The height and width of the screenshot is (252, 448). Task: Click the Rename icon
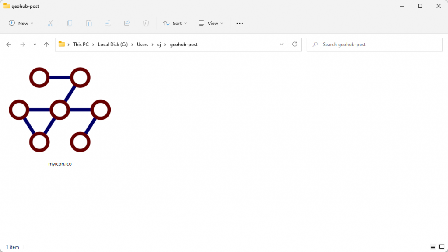coord(108,24)
